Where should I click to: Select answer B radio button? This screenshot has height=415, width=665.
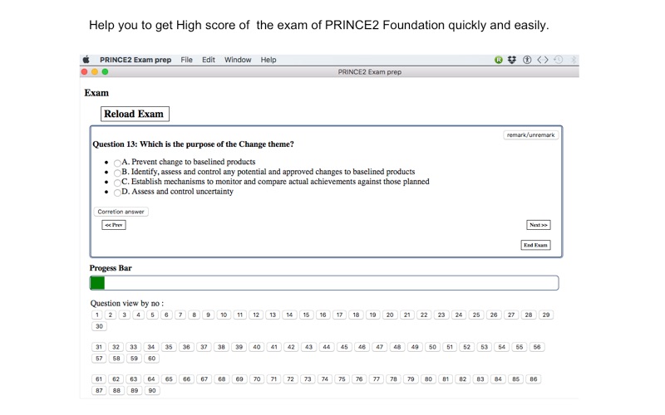click(117, 173)
